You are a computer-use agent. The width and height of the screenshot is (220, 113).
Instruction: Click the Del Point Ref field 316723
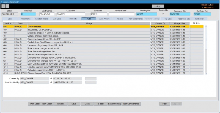tap(202, 14)
